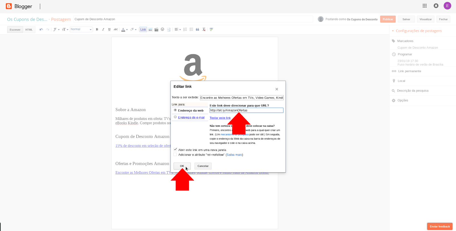Click the Salvar button
456x231 pixels.
(406, 19)
